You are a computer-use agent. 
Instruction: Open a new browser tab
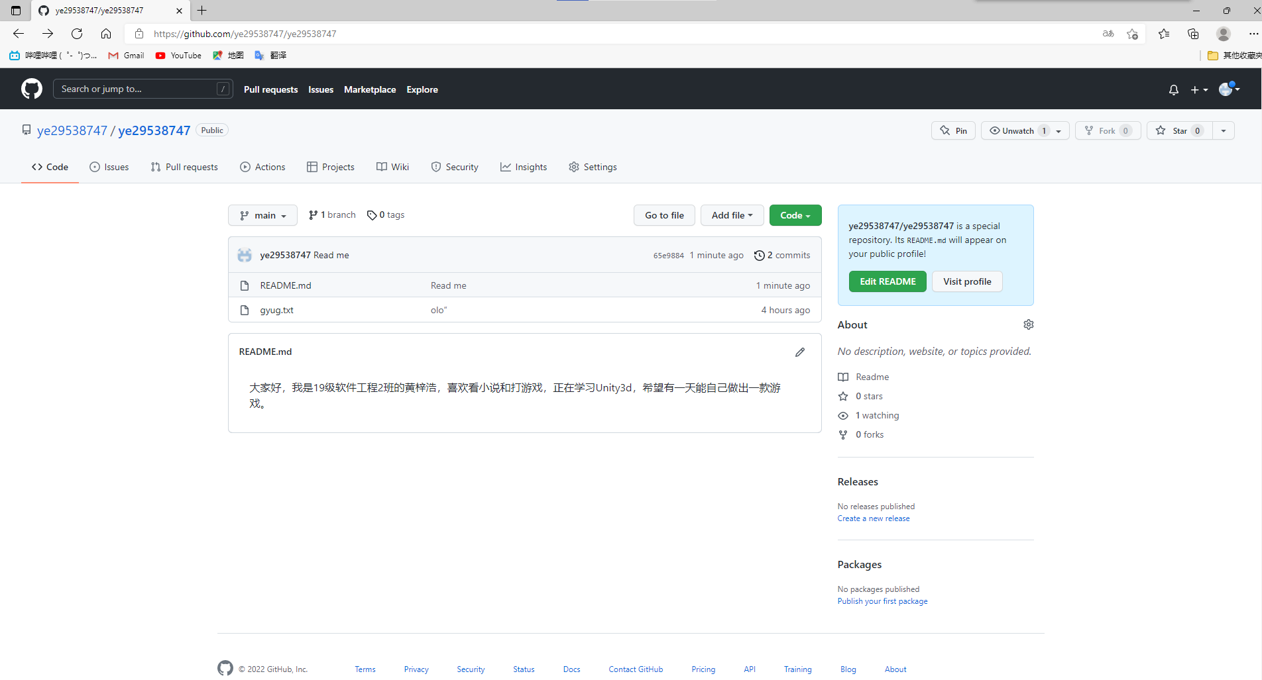pos(202,11)
